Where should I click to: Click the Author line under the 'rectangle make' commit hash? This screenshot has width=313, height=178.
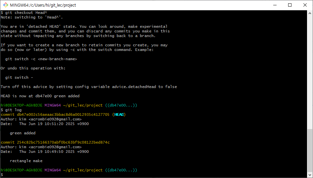pos(41,147)
